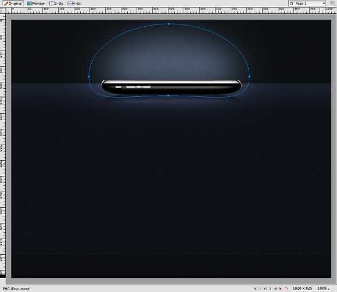Click the current frame number 1
Viewport: 337px width, 292px height.
tap(270, 289)
